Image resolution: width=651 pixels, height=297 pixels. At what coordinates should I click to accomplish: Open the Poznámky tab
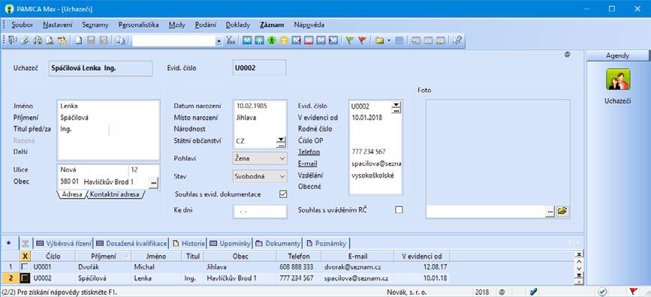click(x=327, y=243)
